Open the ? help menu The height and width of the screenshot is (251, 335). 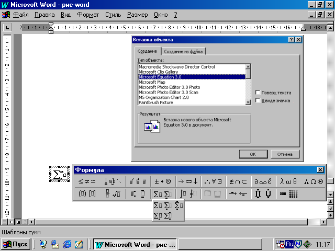(175, 15)
